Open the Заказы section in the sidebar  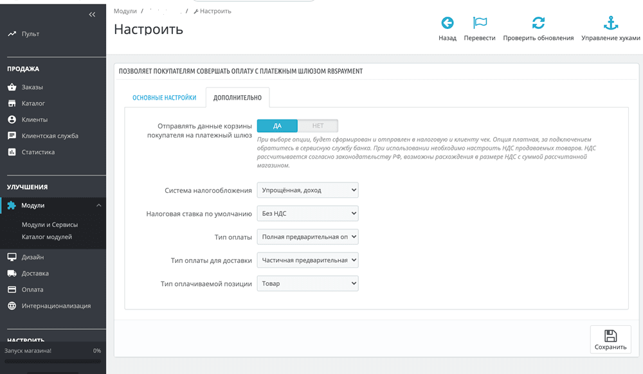click(x=30, y=87)
